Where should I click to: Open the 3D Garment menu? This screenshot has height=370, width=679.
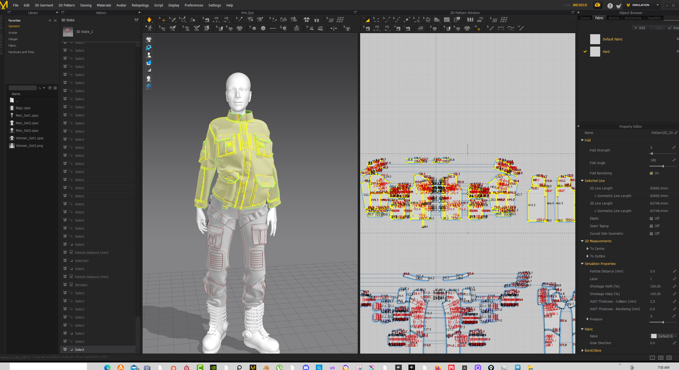(x=44, y=5)
